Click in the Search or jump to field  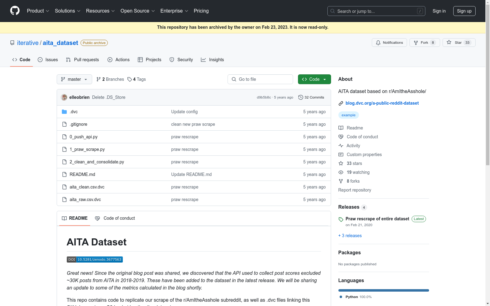[x=376, y=11]
